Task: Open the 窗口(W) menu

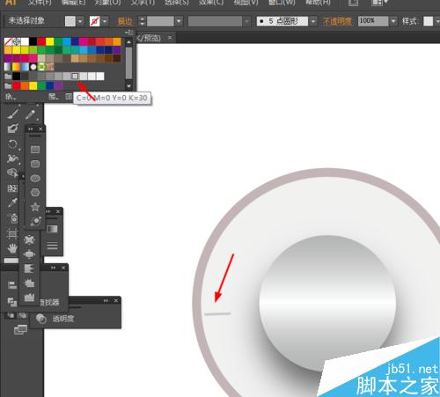Action: 282,3
